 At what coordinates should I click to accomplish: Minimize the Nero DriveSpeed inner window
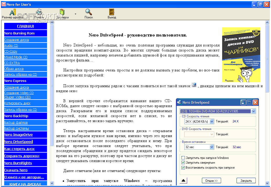(x=243, y=102)
